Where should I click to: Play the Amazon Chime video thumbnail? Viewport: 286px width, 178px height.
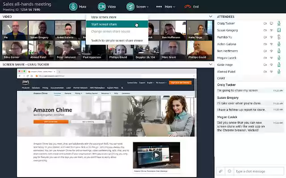[156, 155]
